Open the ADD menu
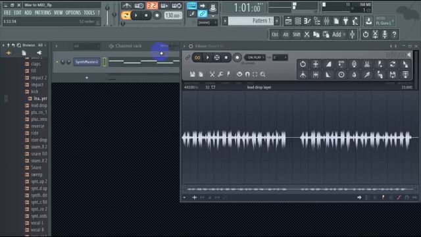This screenshot has width=421, height=237. (x=28, y=13)
